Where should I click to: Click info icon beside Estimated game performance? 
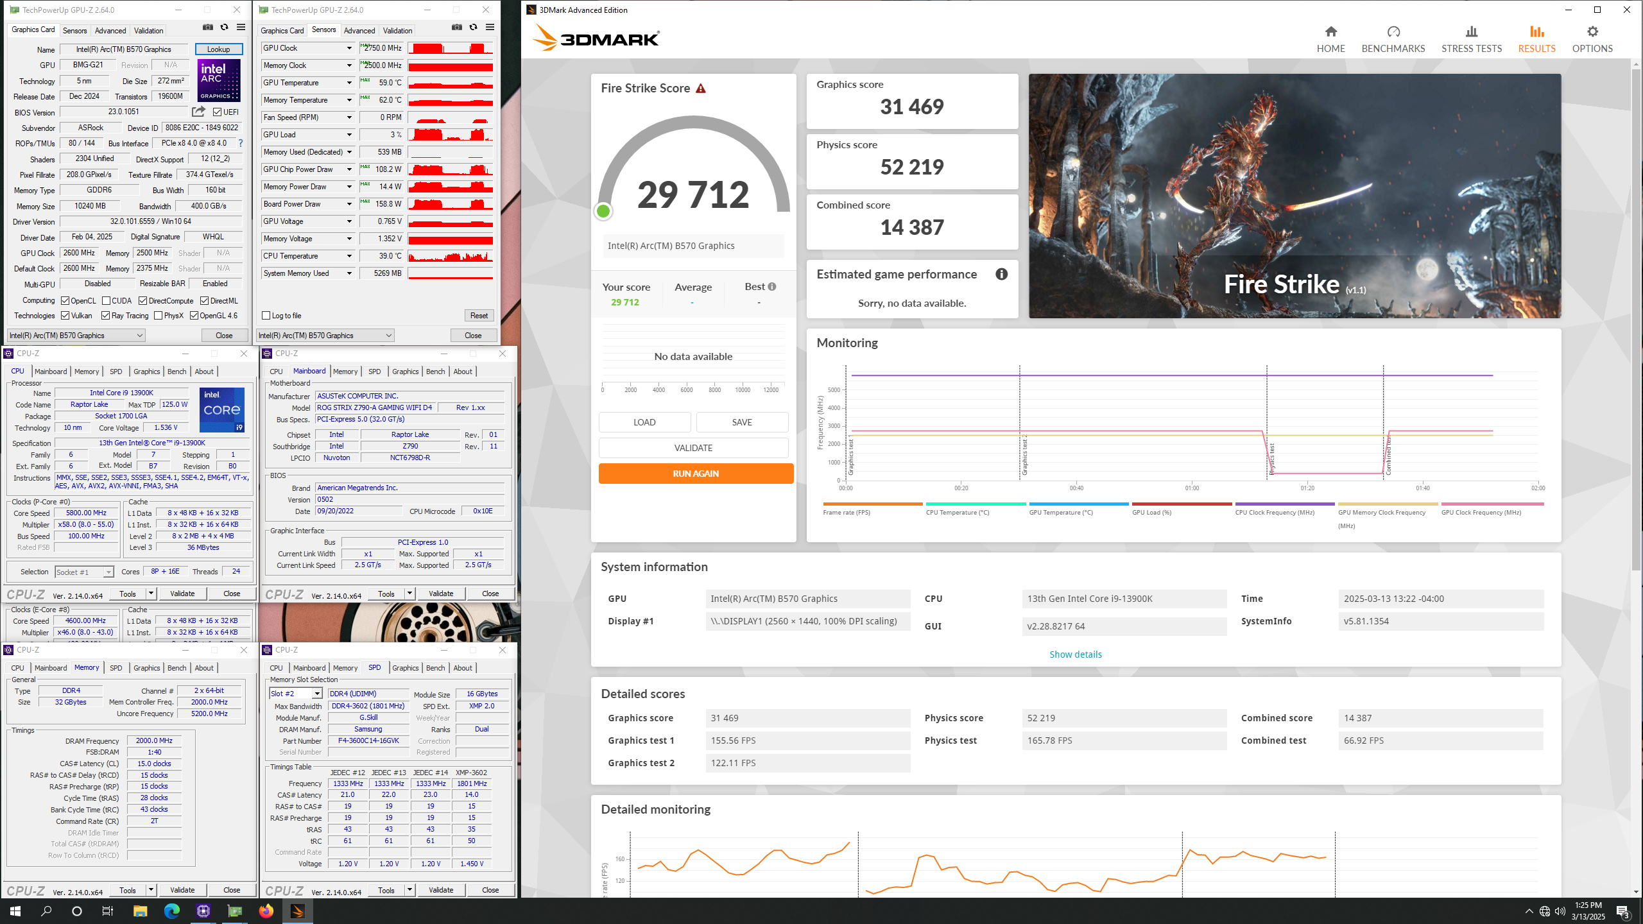click(1001, 275)
